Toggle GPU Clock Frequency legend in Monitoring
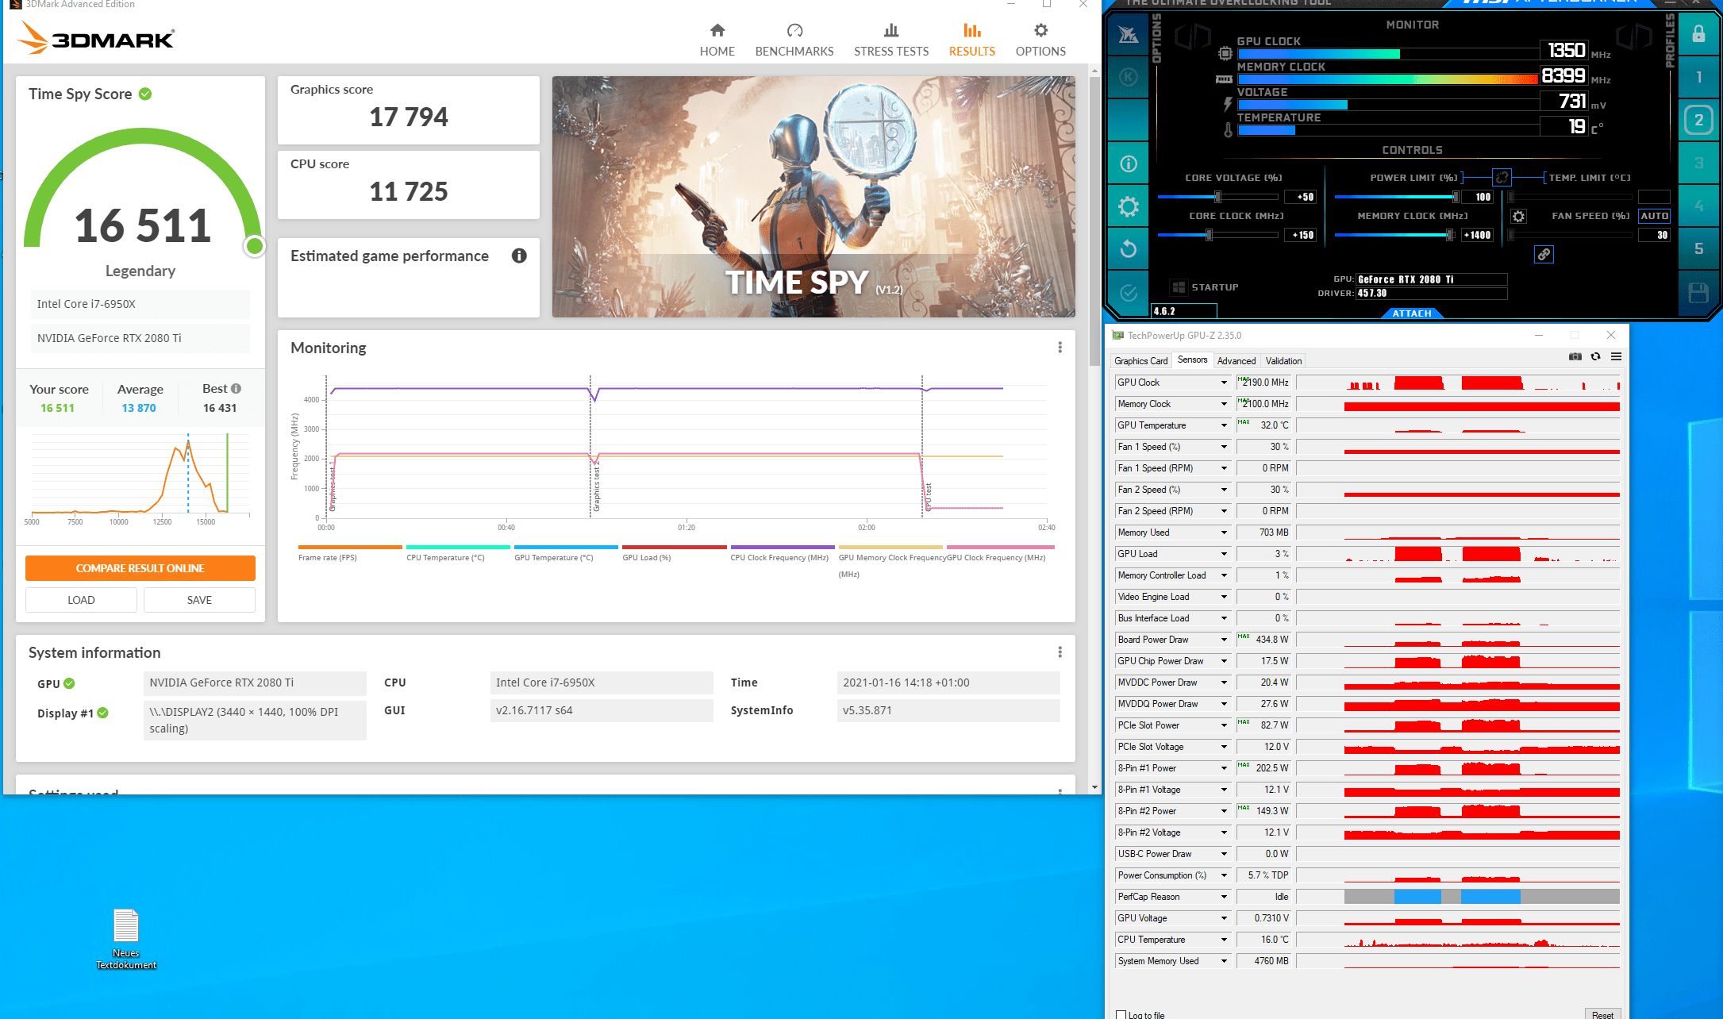Viewport: 1723px width, 1019px height. tap(1000, 553)
